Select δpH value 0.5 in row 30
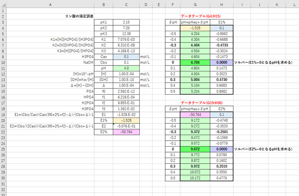The image size is (299, 196). (173, 178)
